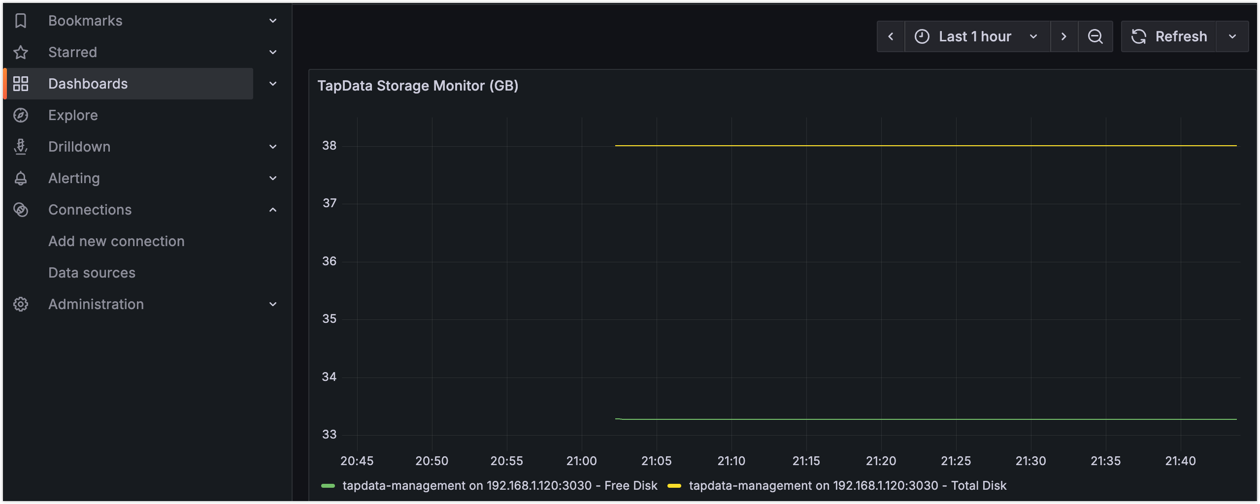This screenshot has width=1260, height=504.
Task: Select Dashboards in the navigation menu
Action: point(88,83)
